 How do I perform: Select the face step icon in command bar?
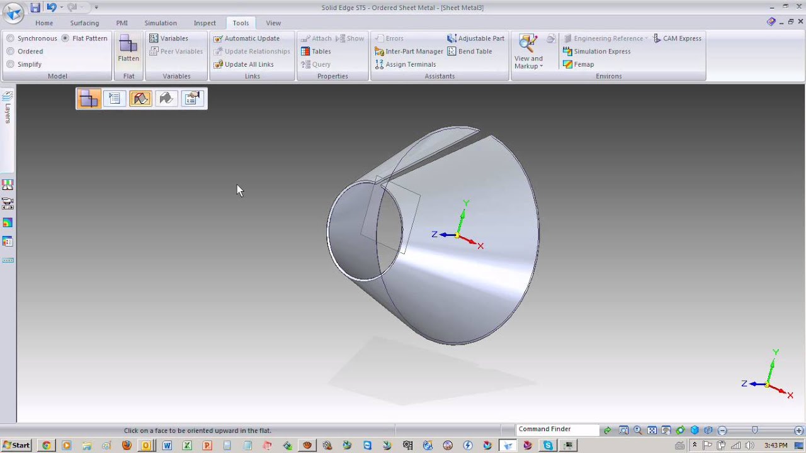pos(140,99)
